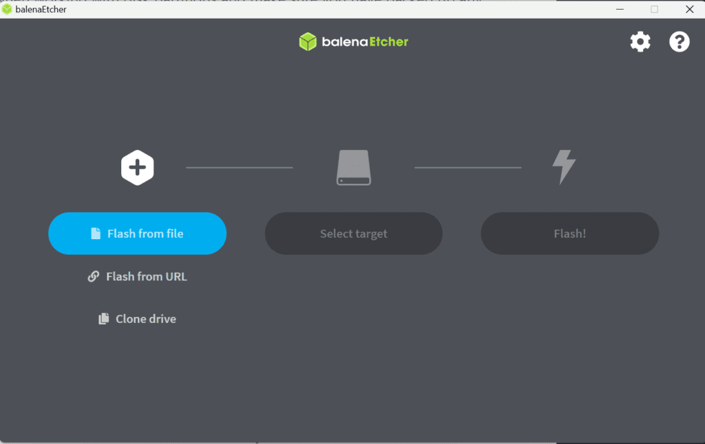Close the balenaEtcher window

pyautogui.click(x=688, y=9)
